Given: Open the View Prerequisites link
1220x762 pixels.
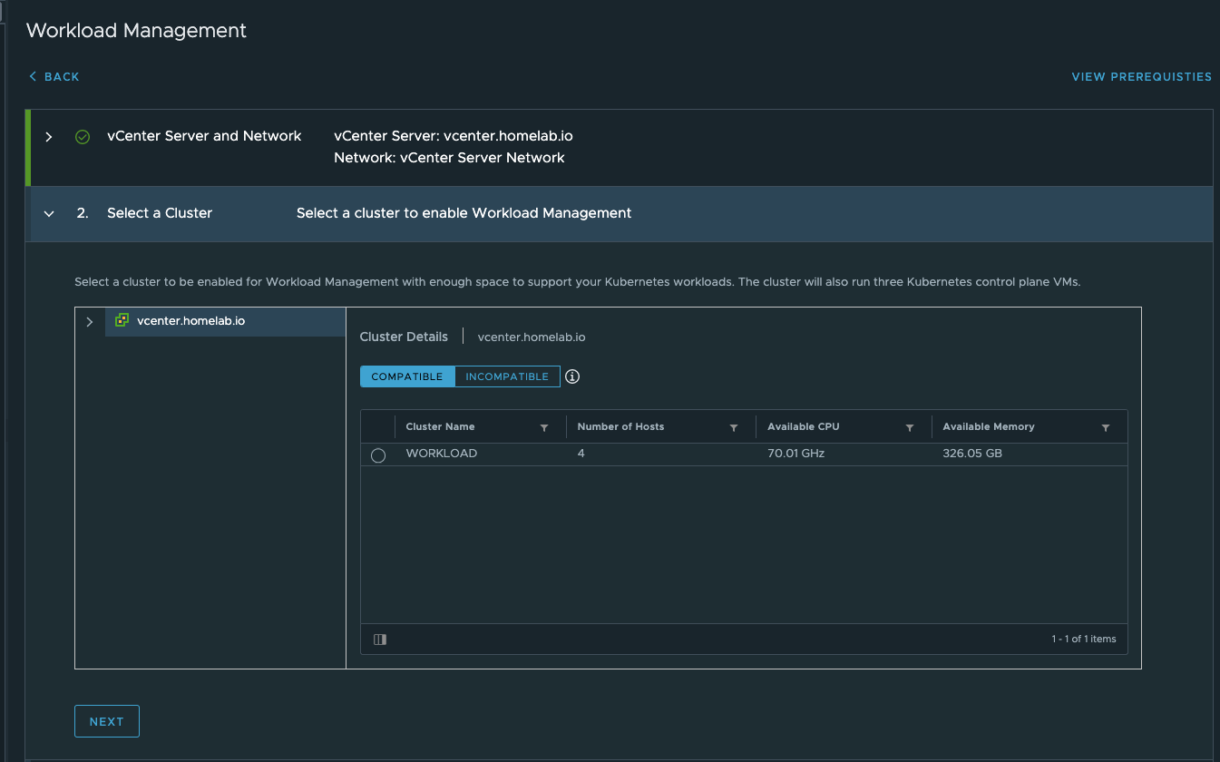Looking at the screenshot, I should tap(1141, 77).
